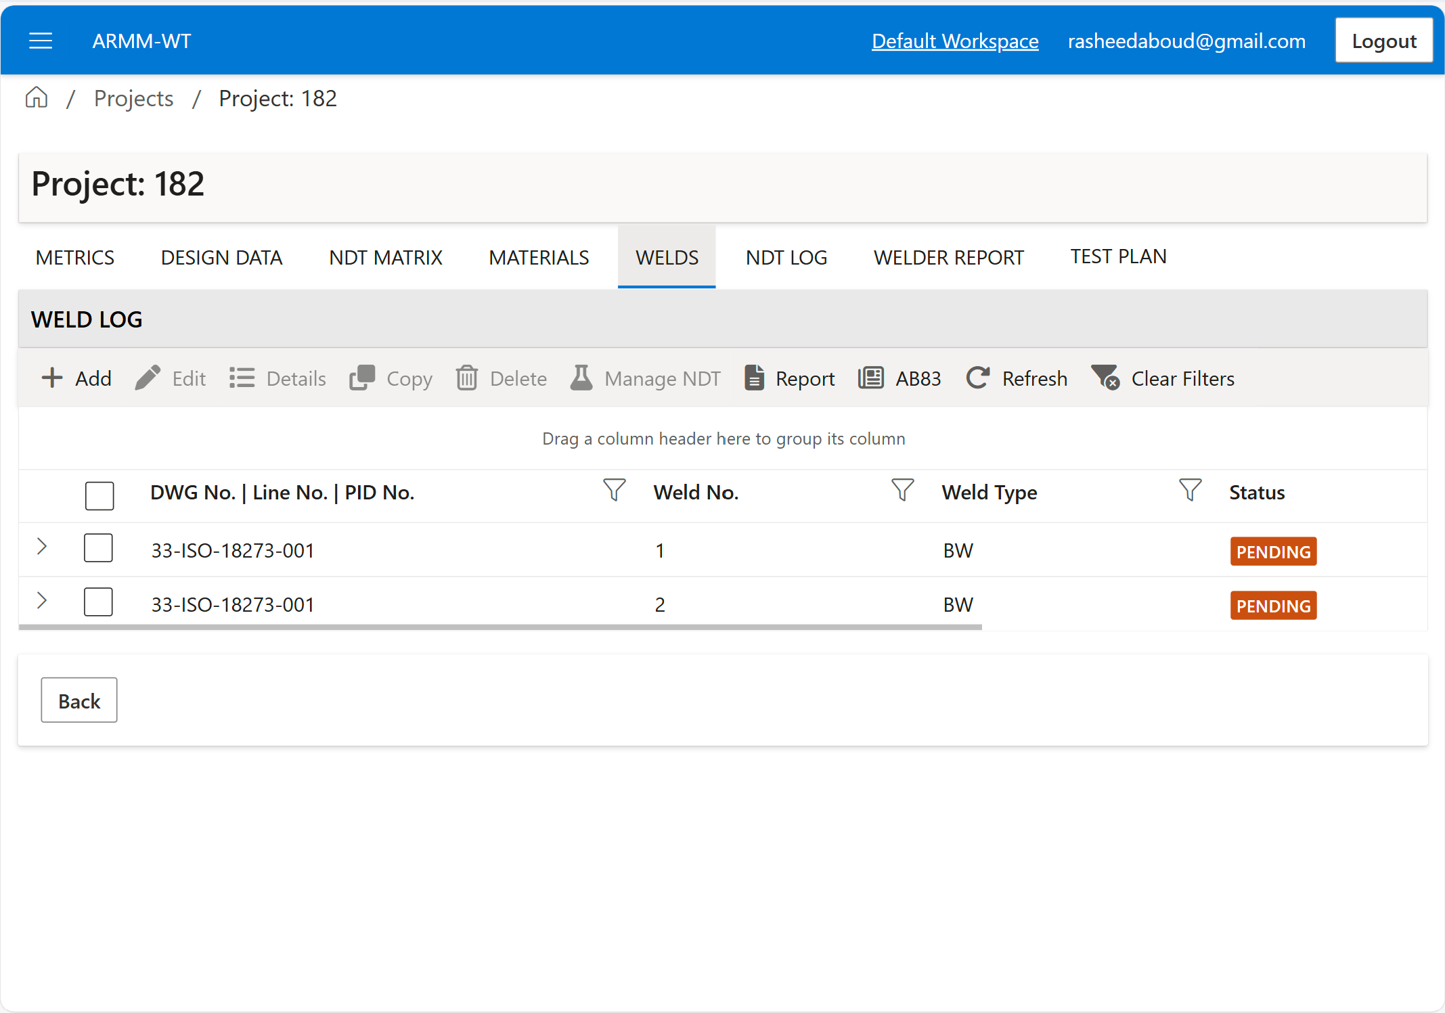The width and height of the screenshot is (1445, 1013).
Task: Switch to the METRICS tab
Action: (75, 258)
